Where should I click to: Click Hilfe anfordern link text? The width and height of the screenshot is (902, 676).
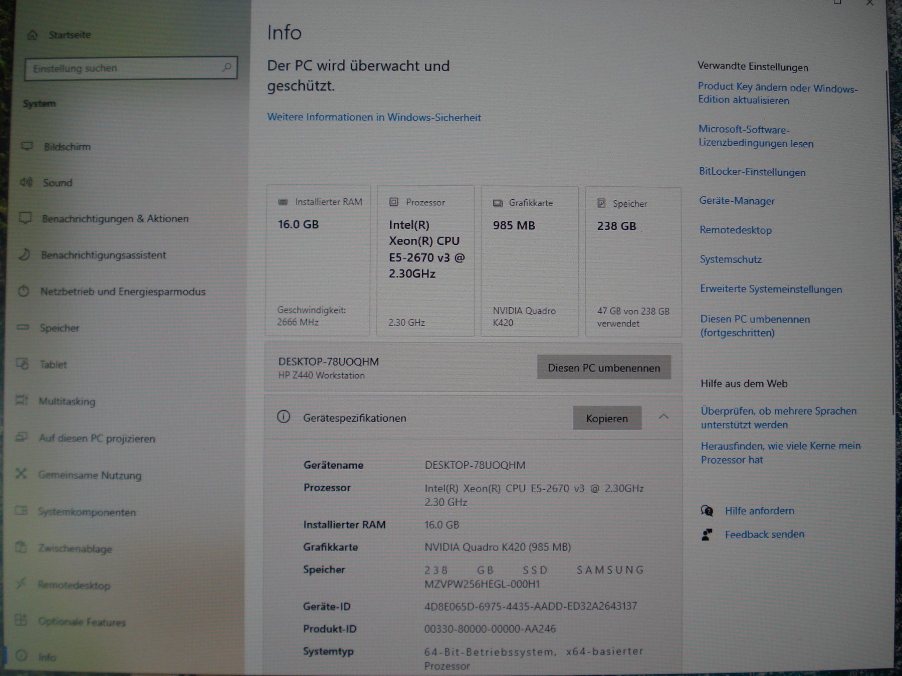[759, 511]
